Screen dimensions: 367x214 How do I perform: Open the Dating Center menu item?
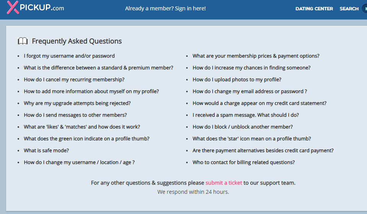314,8
